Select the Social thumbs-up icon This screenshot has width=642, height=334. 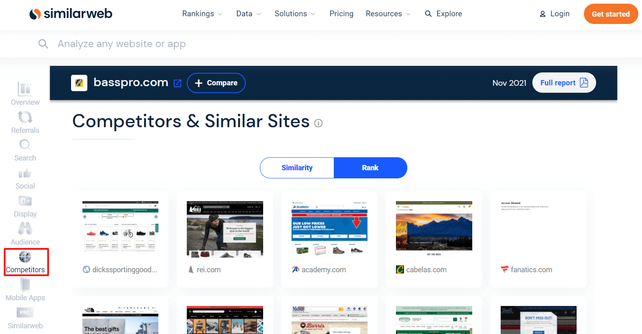25,174
